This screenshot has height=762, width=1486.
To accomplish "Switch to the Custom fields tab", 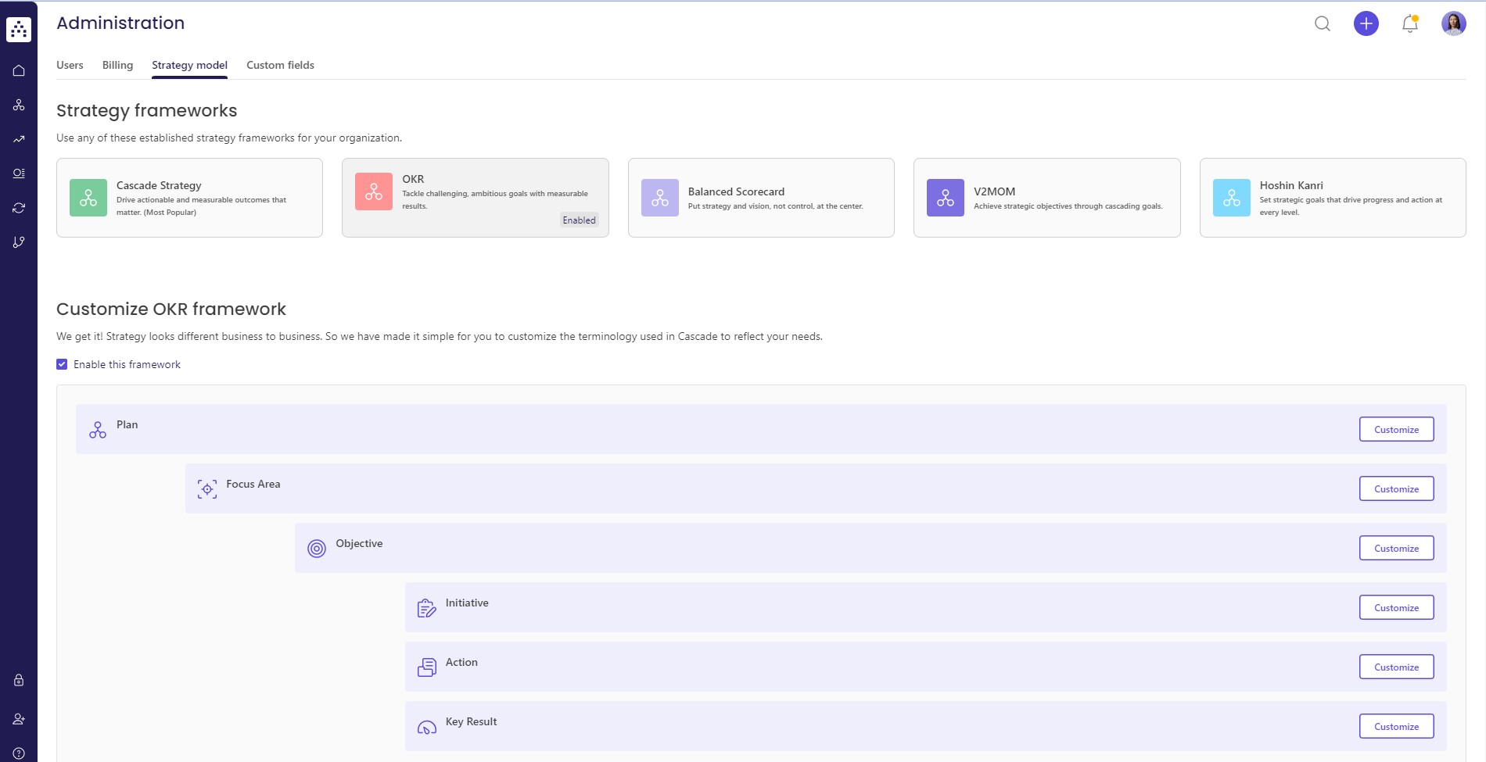I will pos(279,65).
